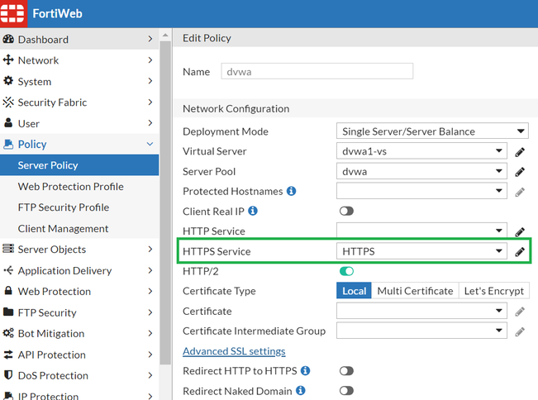
Task: Disable the HTTP/2 toggle switch
Action: pos(345,271)
